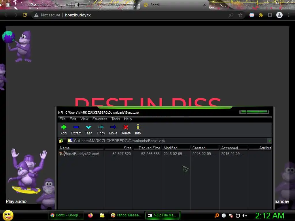Go forward in the browser

coord(16,15)
